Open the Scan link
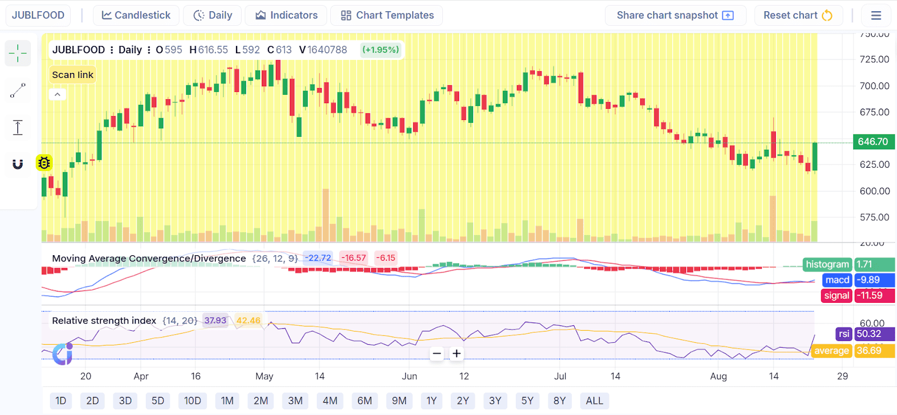Image resolution: width=897 pixels, height=415 pixels. [x=73, y=75]
